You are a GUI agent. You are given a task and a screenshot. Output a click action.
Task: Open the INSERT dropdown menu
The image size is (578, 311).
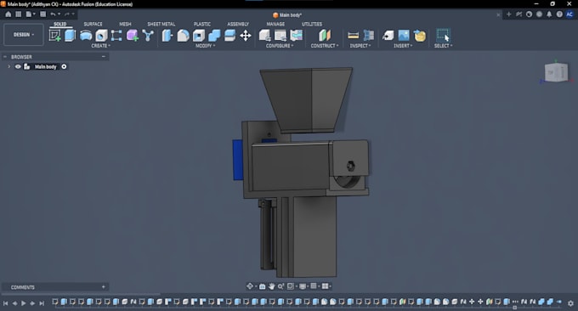point(403,46)
